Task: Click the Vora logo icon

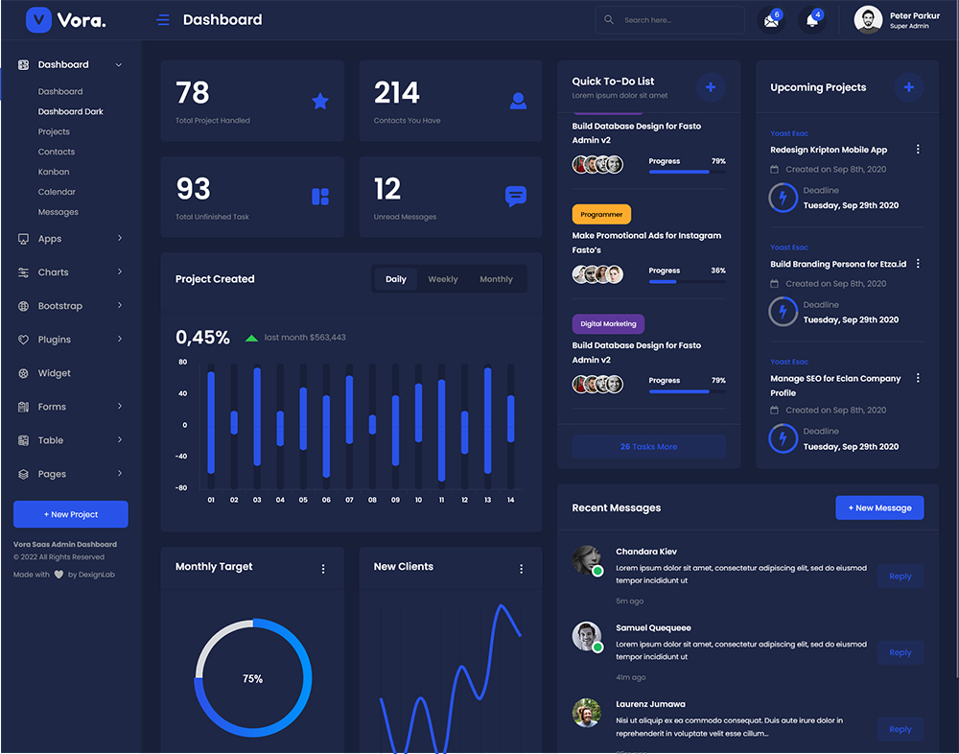Action: point(38,20)
